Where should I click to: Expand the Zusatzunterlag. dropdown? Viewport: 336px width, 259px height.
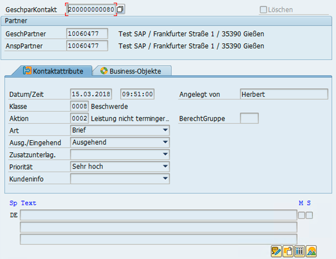166,154
